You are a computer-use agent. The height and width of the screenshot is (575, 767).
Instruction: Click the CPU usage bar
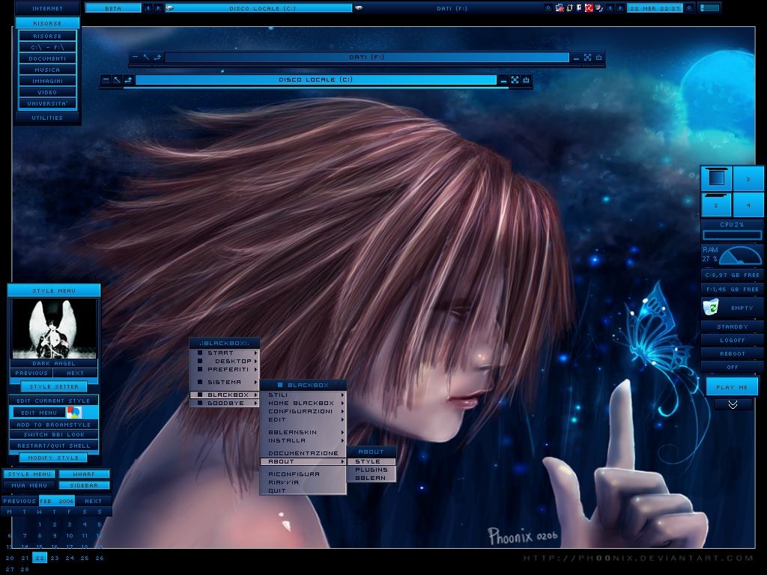click(x=733, y=235)
